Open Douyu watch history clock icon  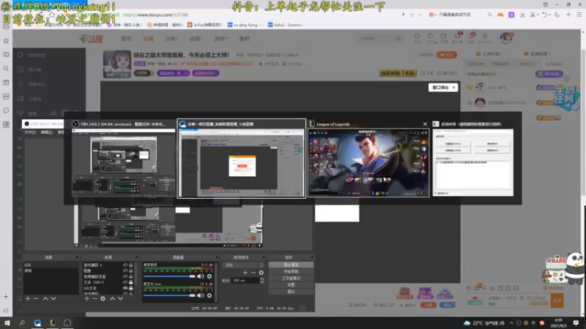[417, 36]
